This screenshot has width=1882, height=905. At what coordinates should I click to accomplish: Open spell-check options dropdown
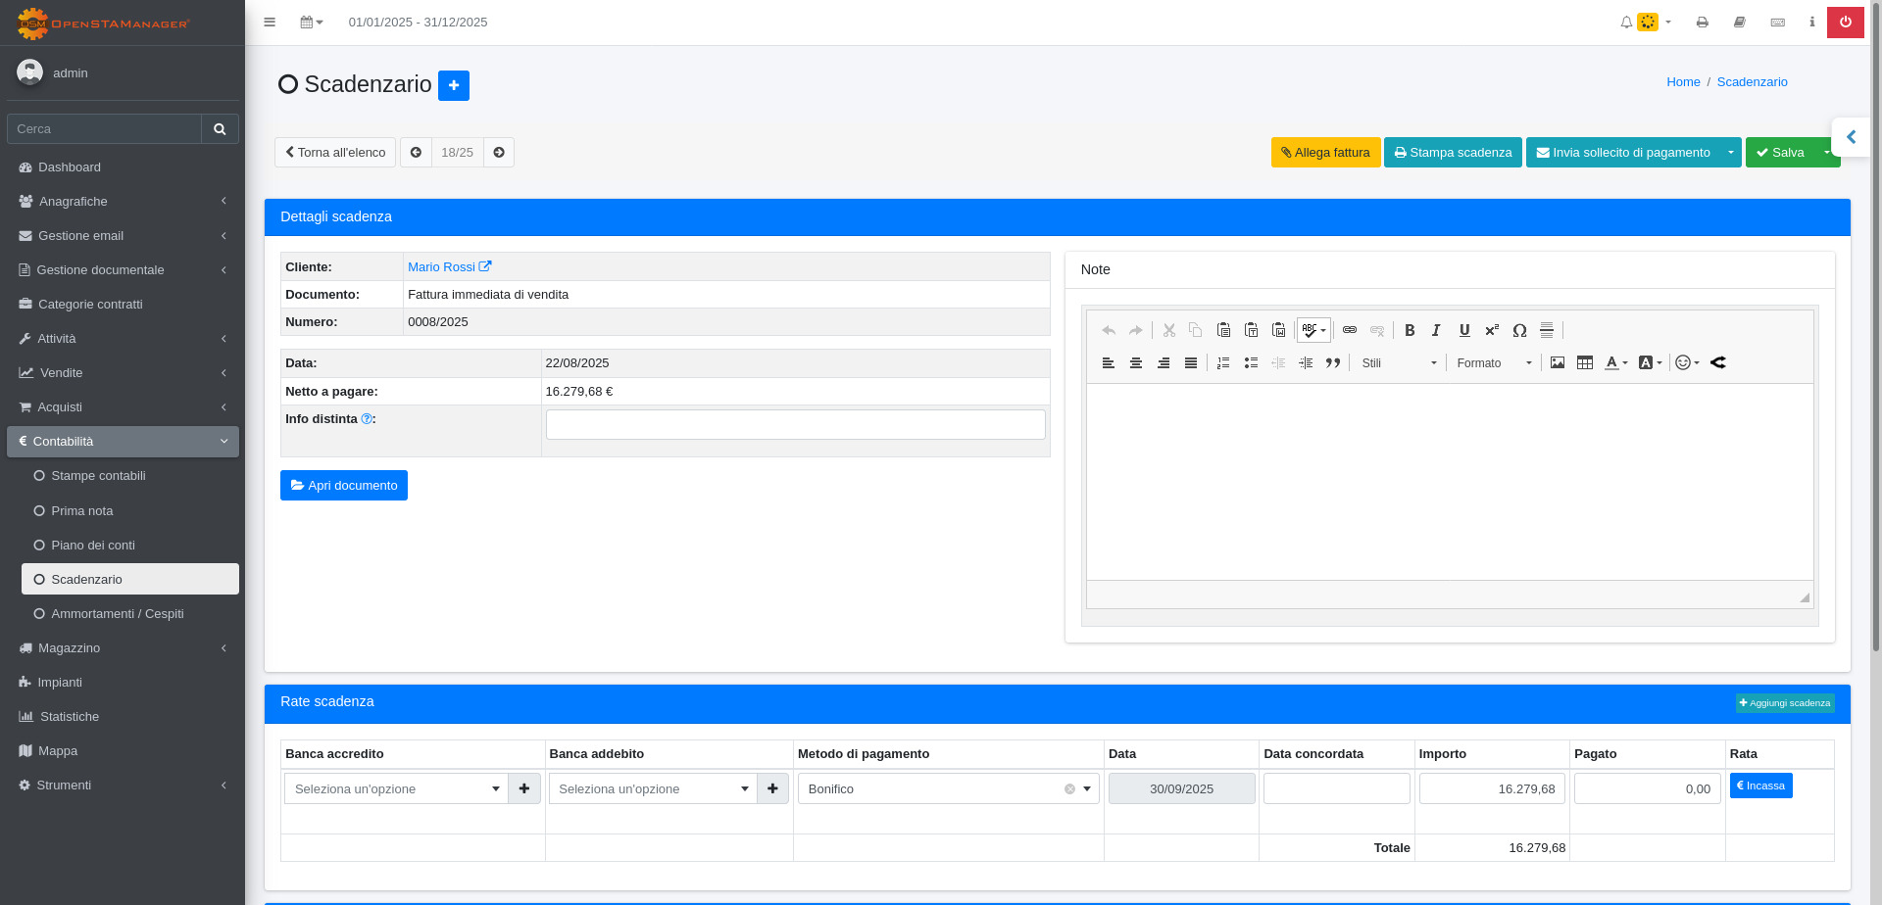coord(1313,330)
